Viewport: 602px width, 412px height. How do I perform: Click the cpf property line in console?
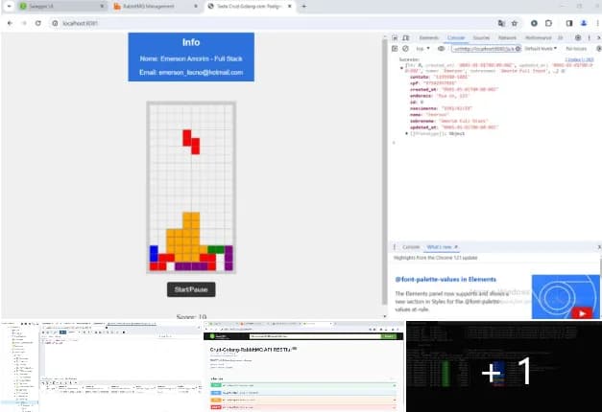click(x=433, y=83)
